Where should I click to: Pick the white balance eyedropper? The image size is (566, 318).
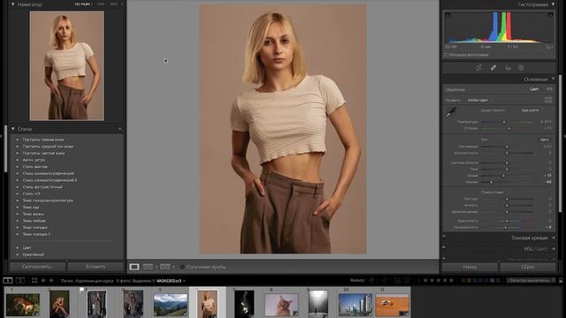pos(451,112)
